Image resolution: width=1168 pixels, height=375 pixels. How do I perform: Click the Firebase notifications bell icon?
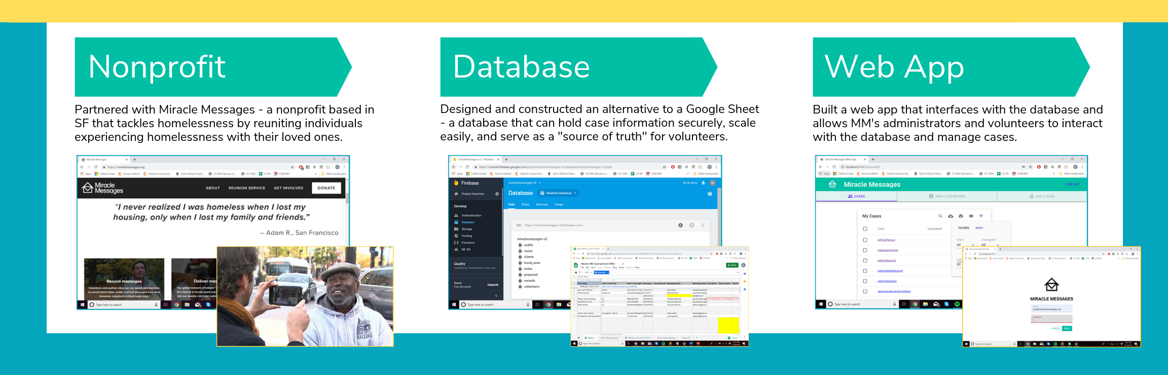703,183
